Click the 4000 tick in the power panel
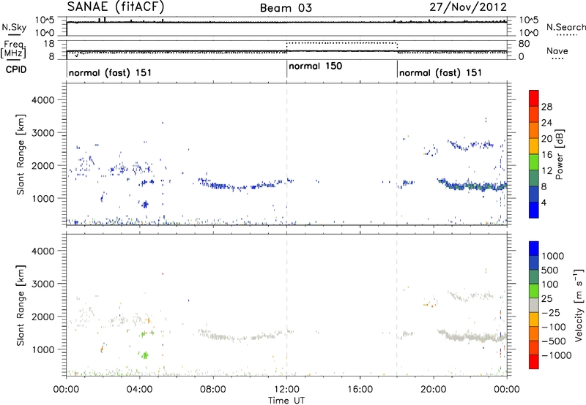Image resolution: width=586 pixels, height=405 pixels. 43,100
